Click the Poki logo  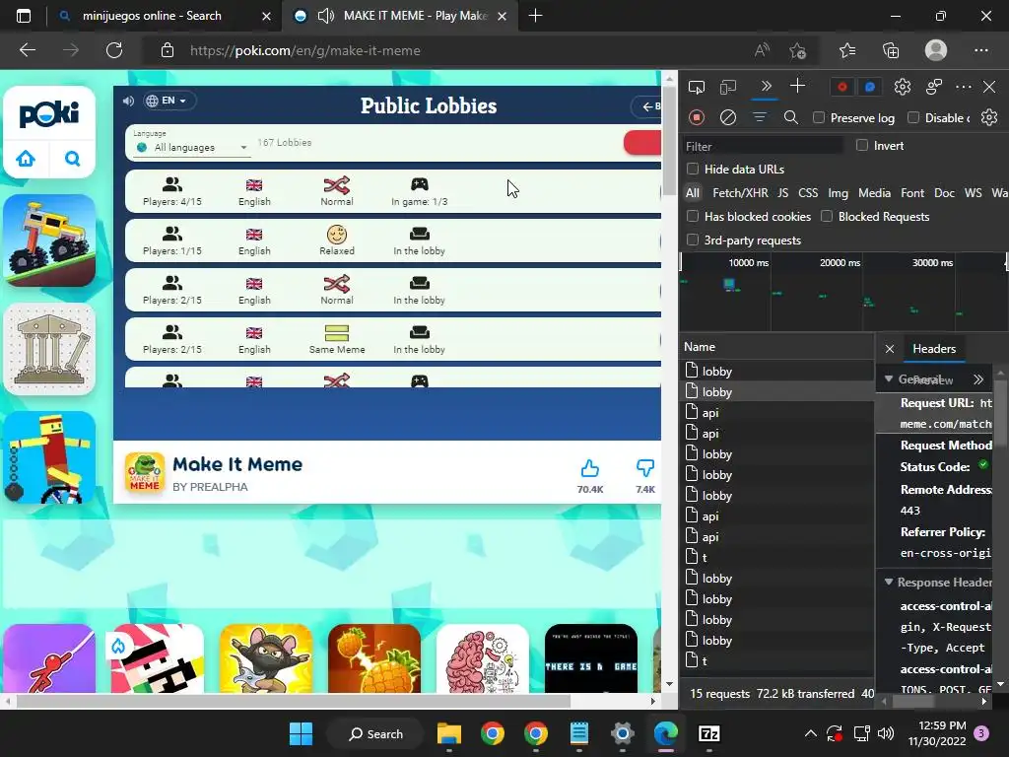49,114
